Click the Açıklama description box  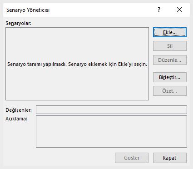coord(111,131)
